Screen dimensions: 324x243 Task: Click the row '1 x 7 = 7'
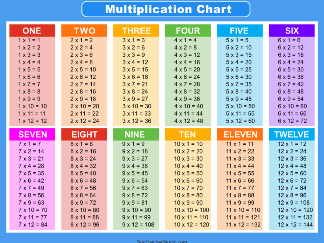(29, 84)
